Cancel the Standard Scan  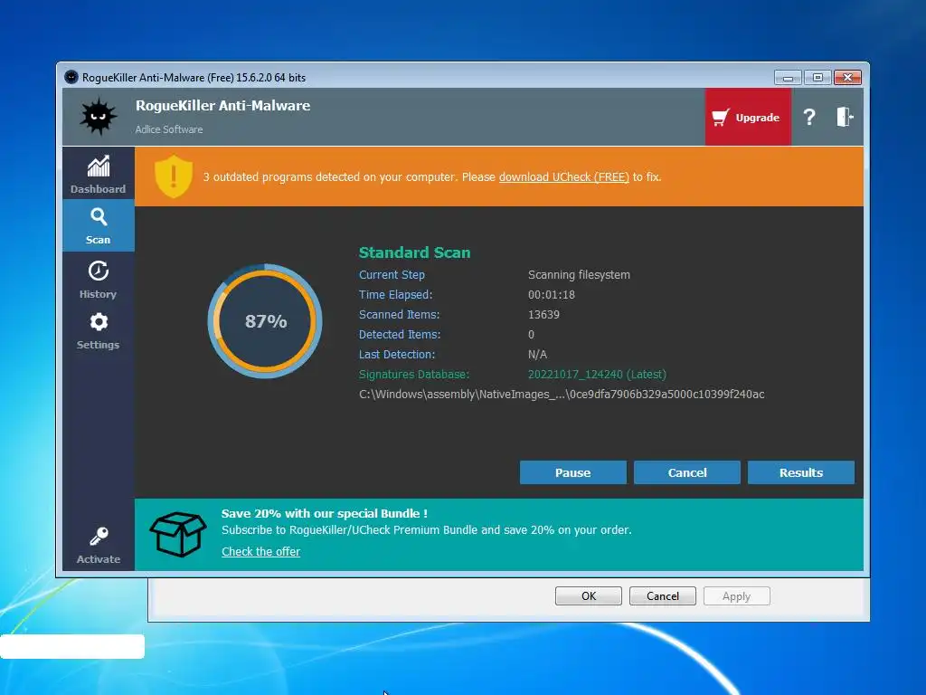tap(687, 472)
